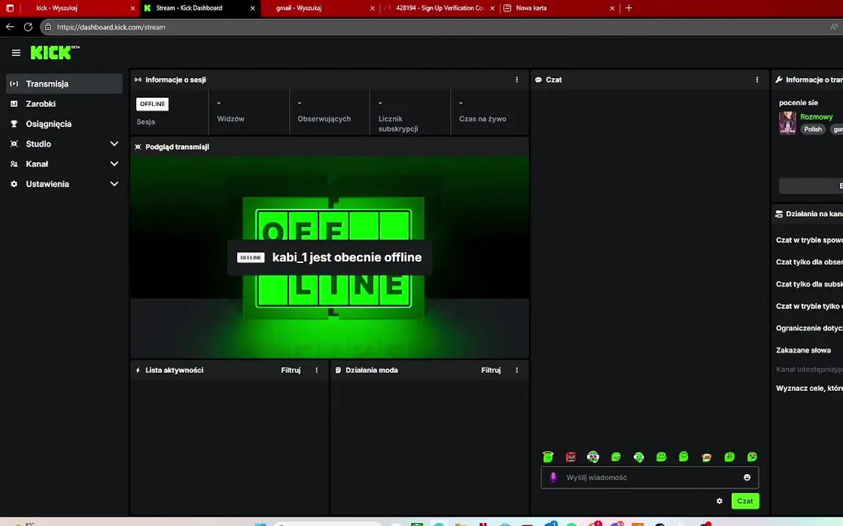This screenshot has height=526, width=843.
Task: Focus the Wyślij wiadomość chat input
Action: pyautogui.click(x=650, y=477)
